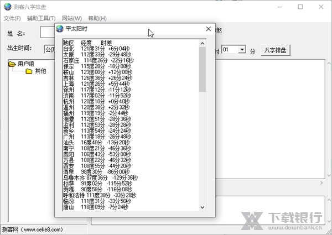Click the 唐山 row in the list
Image resolution: width=332 pixels, height=235 pixels.
pyautogui.click(x=96, y=207)
